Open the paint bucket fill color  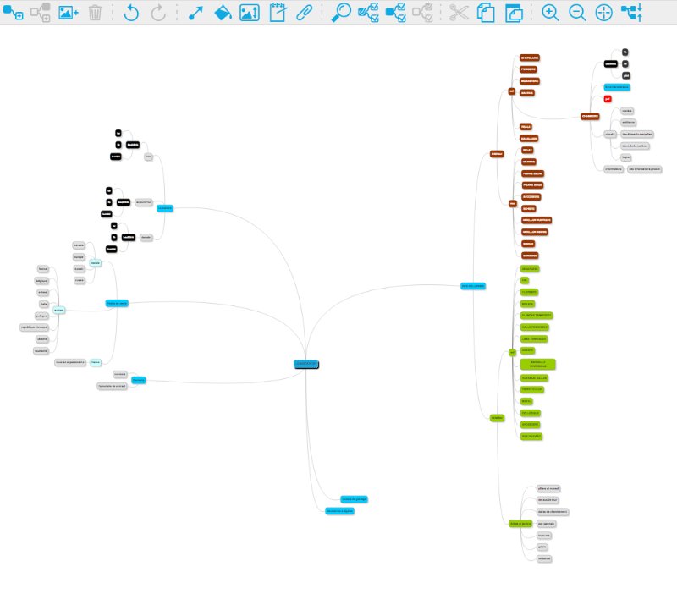tap(222, 13)
